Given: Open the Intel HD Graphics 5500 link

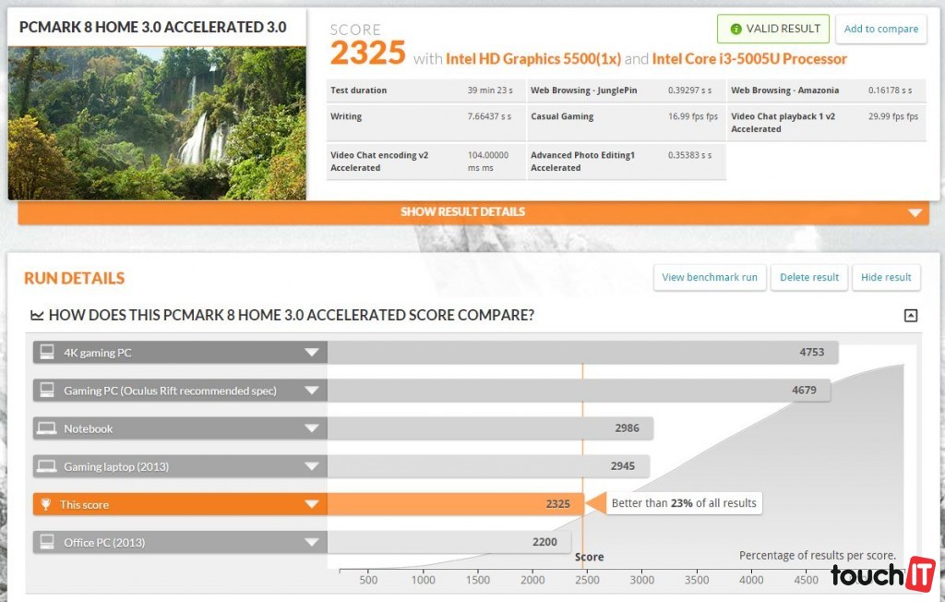Looking at the screenshot, I should (x=532, y=59).
